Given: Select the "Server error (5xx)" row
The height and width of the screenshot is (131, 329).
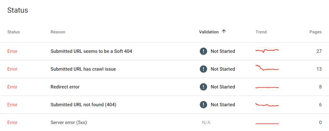Looking at the screenshot, I should tap(69, 122).
